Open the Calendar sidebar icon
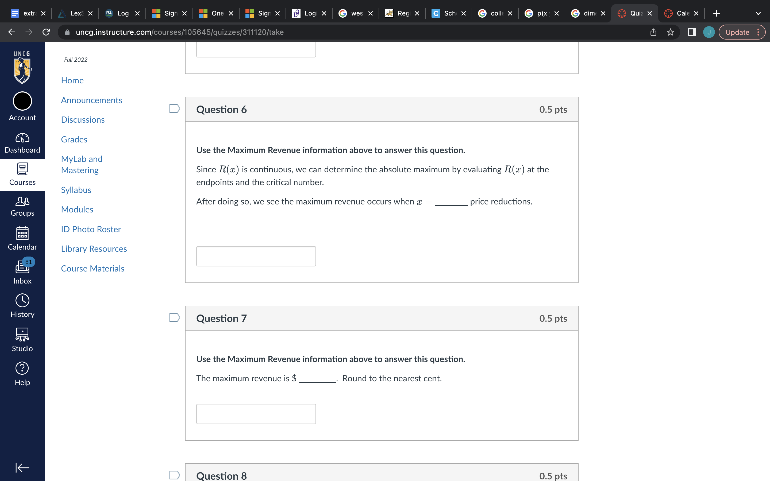The width and height of the screenshot is (770, 481). (x=22, y=238)
